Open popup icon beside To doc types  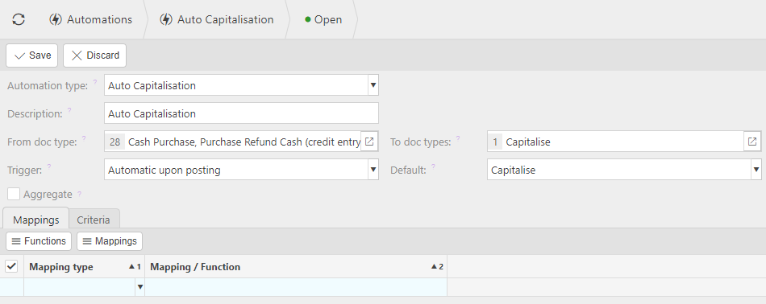click(x=752, y=142)
